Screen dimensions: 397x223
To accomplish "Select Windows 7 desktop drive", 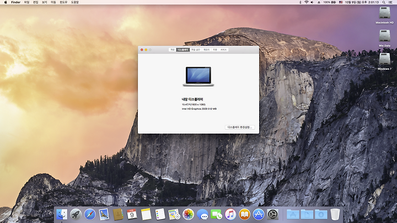I will tap(384, 62).
